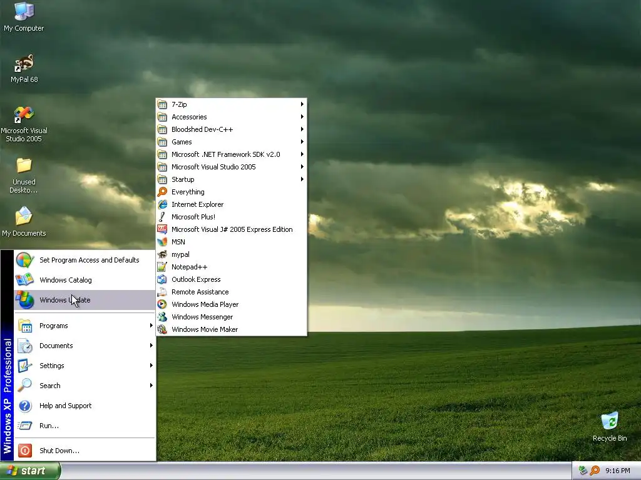
Task: Expand the .NET Framework SDK v2.0 submenu arrow
Action: [x=302, y=154]
